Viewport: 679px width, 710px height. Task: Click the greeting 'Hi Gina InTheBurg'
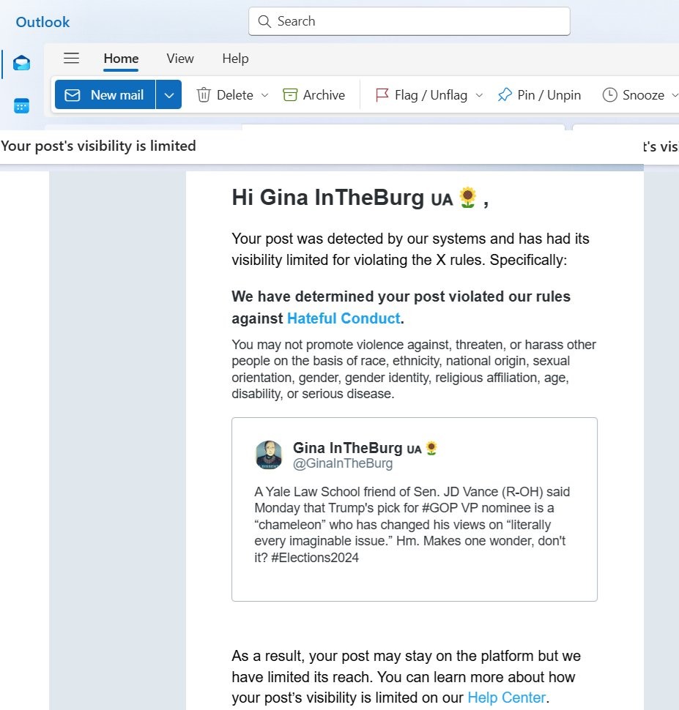(327, 198)
